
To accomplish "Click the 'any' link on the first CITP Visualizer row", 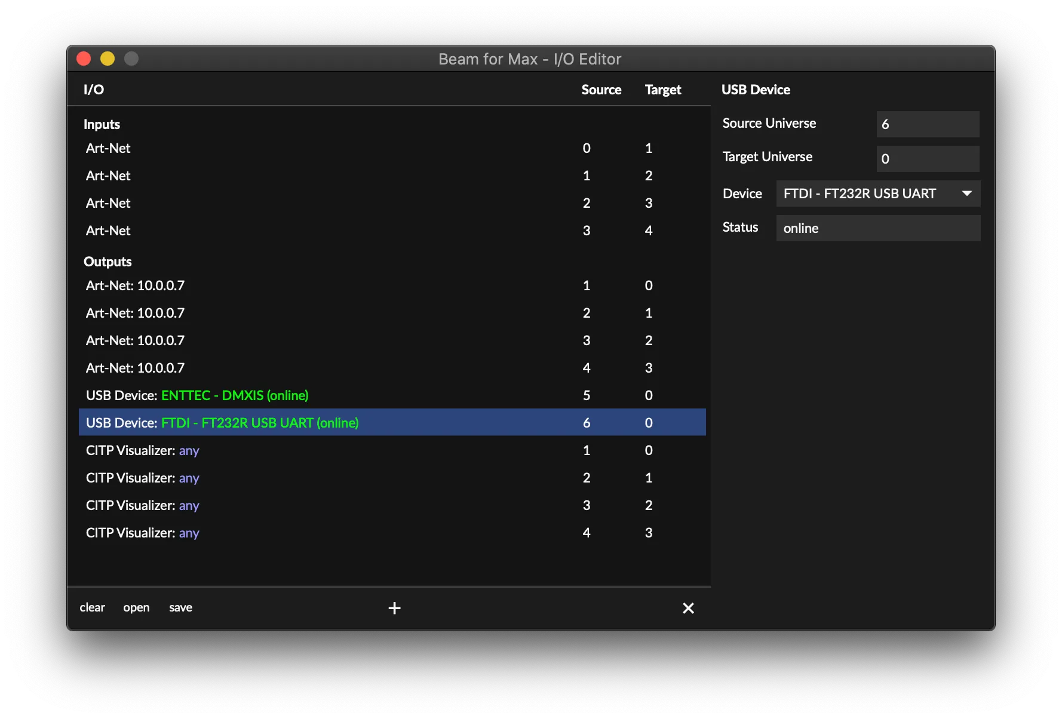I will [x=189, y=450].
